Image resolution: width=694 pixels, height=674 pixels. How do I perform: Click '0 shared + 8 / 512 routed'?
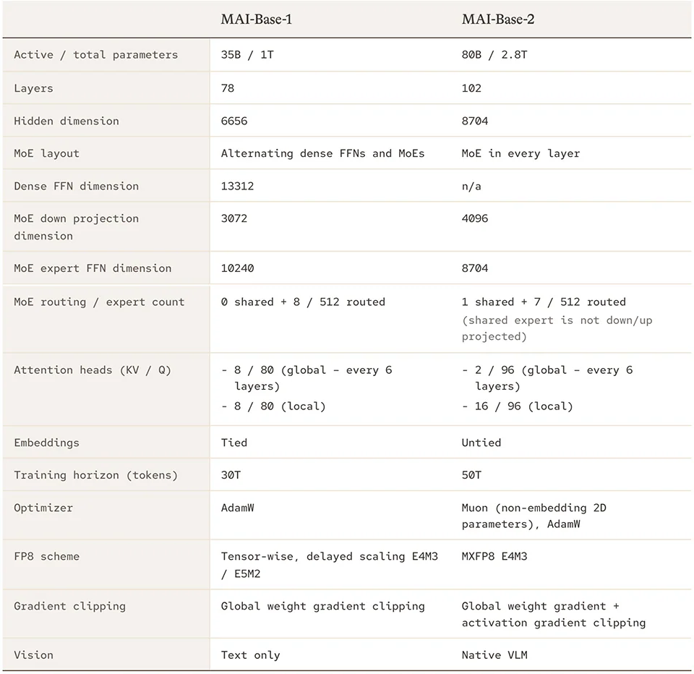coord(303,302)
